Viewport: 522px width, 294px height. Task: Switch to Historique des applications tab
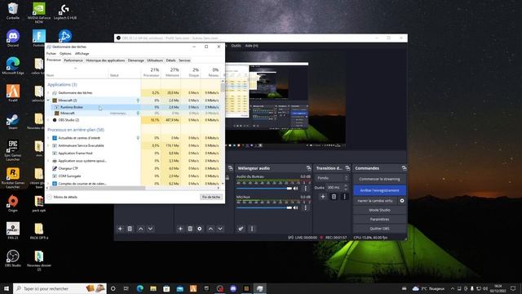(105, 60)
